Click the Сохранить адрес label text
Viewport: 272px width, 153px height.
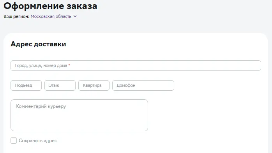tap(38, 141)
